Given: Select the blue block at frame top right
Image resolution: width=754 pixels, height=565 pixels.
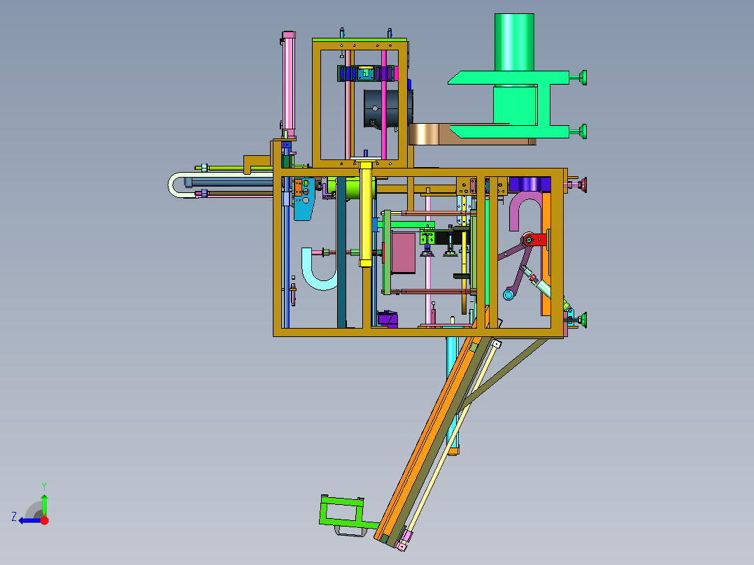Looking at the screenshot, I should (x=529, y=184).
